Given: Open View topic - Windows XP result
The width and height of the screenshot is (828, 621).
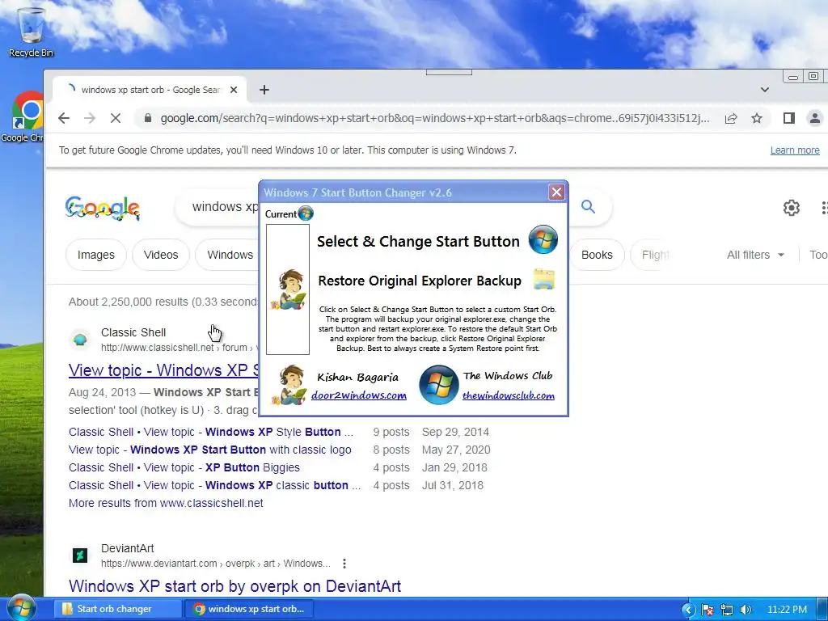Looking at the screenshot, I should pos(163,370).
